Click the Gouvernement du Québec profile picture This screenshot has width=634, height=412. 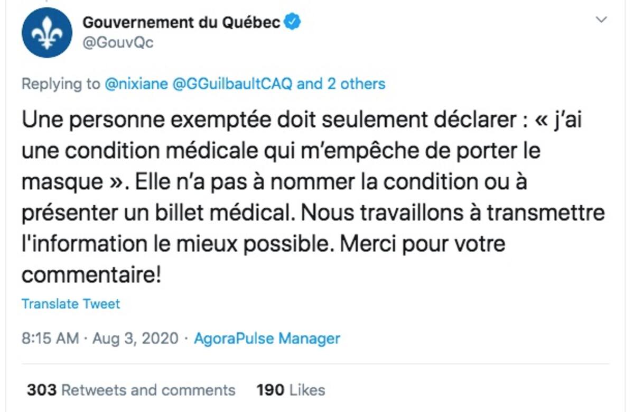point(47,33)
